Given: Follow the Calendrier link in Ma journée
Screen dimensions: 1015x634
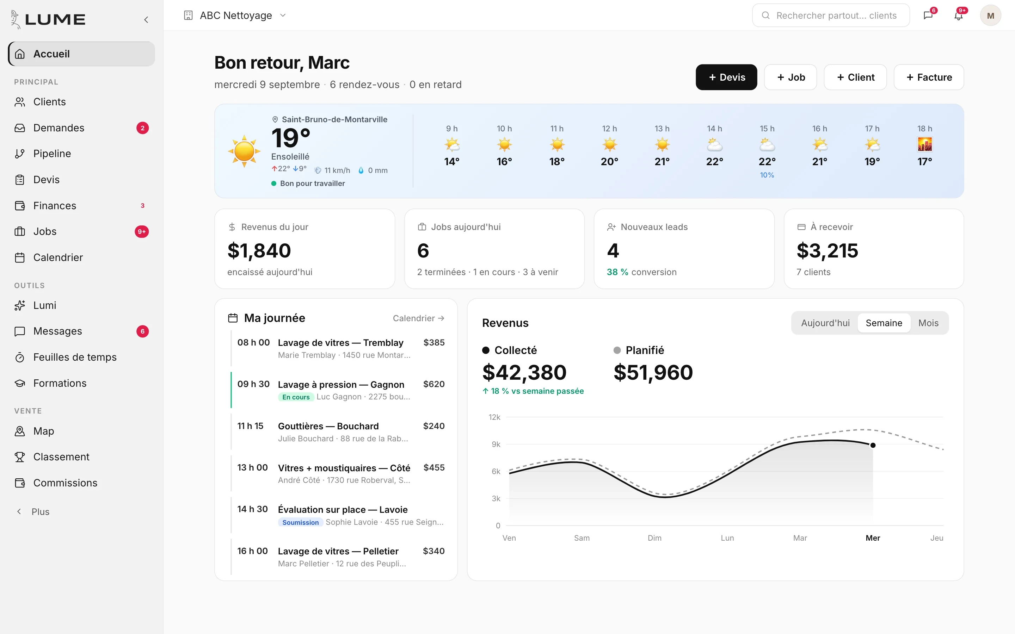Looking at the screenshot, I should pos(418,318).
